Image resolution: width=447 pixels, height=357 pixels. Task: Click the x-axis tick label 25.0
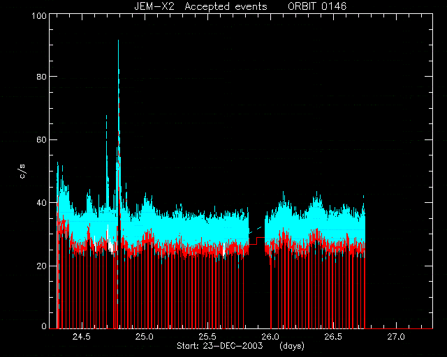(145, 337)
